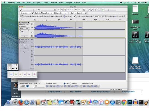Click the Stop button in transport

pyautogui.click(x=20, y=74)
